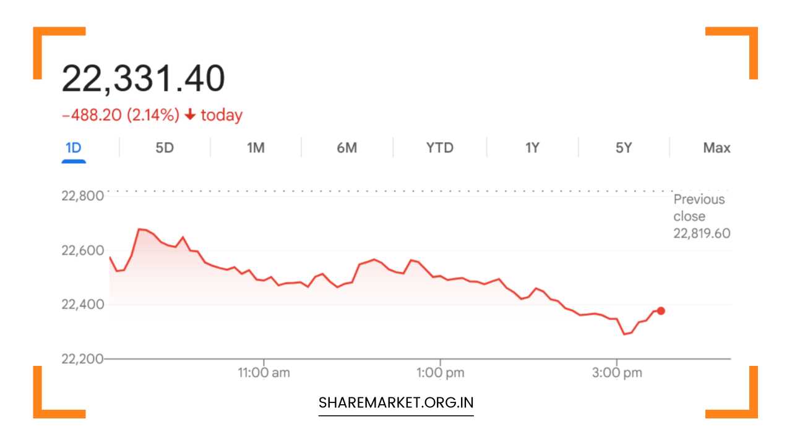
Task: Click the 1:00 pm time marker
Action: (441, 373)
